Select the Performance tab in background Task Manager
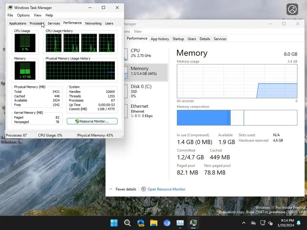 click(x=137, y=38)
